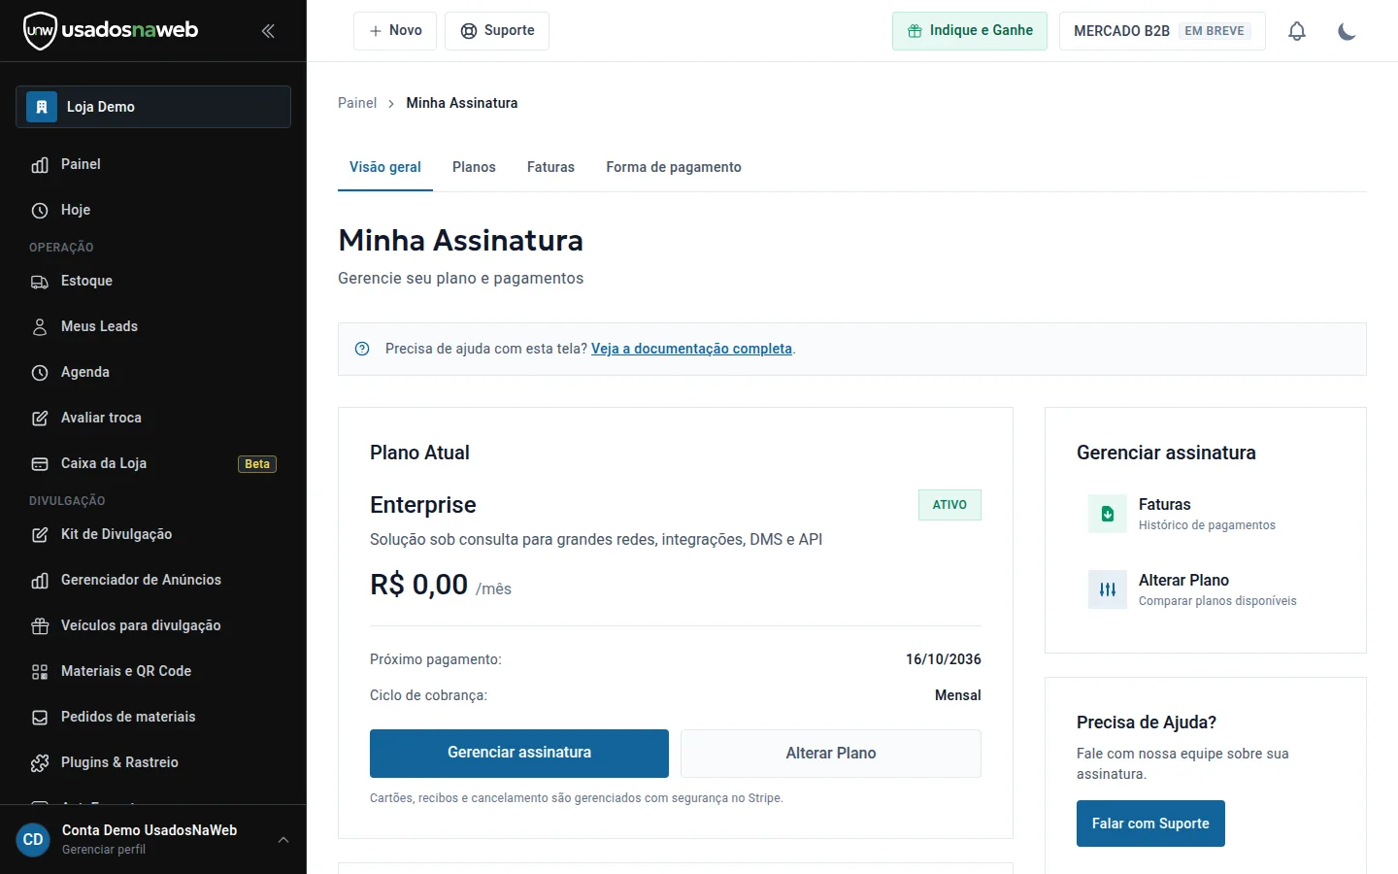Switch to the Planos tab
This screenshot has width=1398, height=874.
pos(474,167)
